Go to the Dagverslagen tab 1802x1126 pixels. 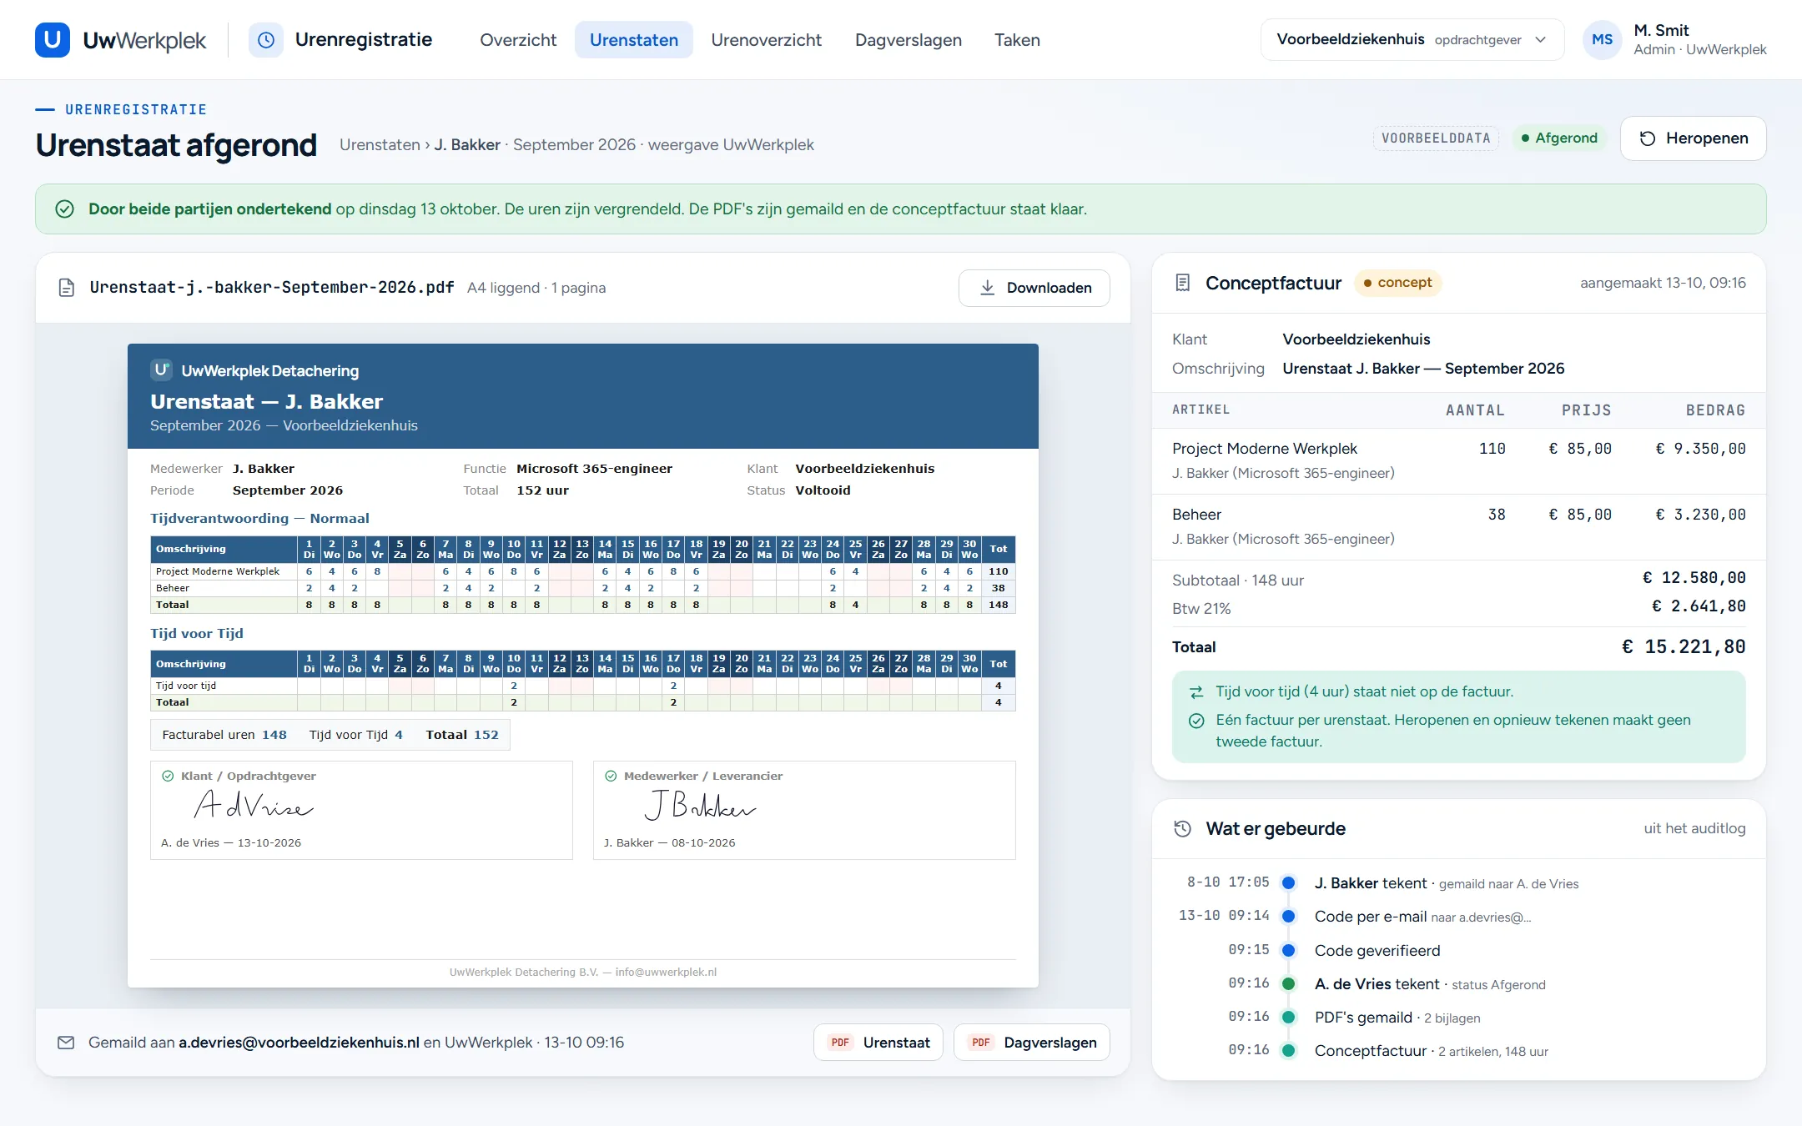(909, 40)
